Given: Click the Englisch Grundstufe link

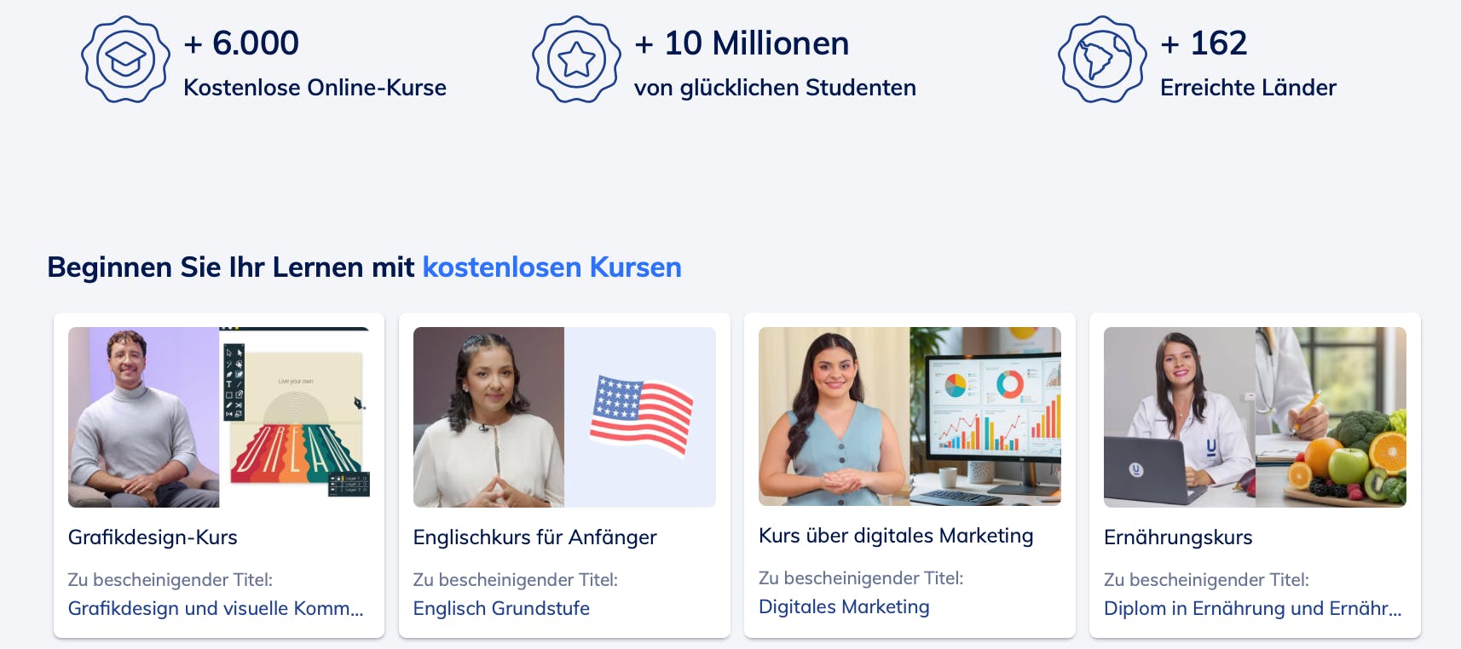Looking at the screenshot, I should pos(501,608).
